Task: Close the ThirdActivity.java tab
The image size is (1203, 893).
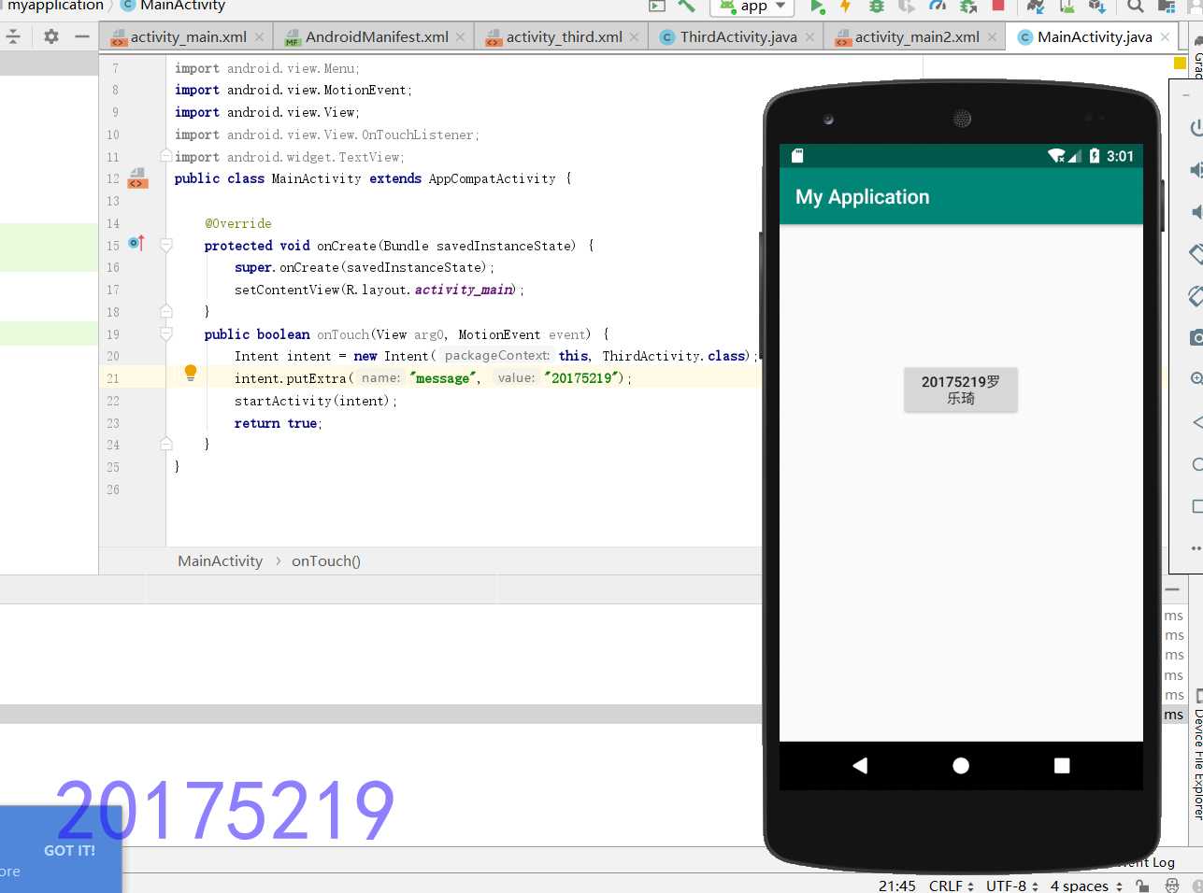Action: tap(809, 37)
